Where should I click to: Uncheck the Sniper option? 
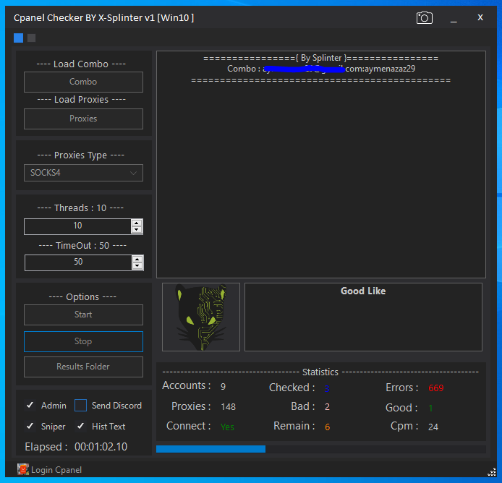click(30, 427)
